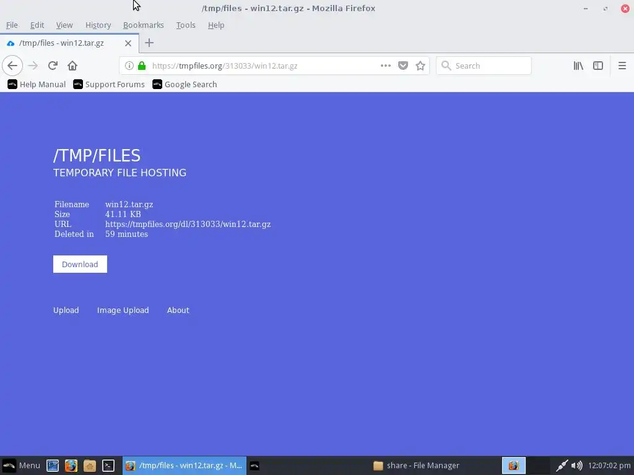This screenshot has width=634, height=475.
Task: Click the volume speaker tray icon
Action: click(x=577, y=466)
